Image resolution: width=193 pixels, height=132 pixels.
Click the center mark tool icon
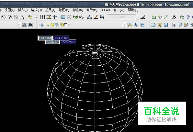click(x=69, y=17)
